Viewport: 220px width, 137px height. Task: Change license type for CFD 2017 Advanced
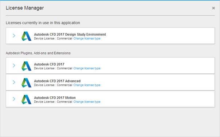pos(87,85)
